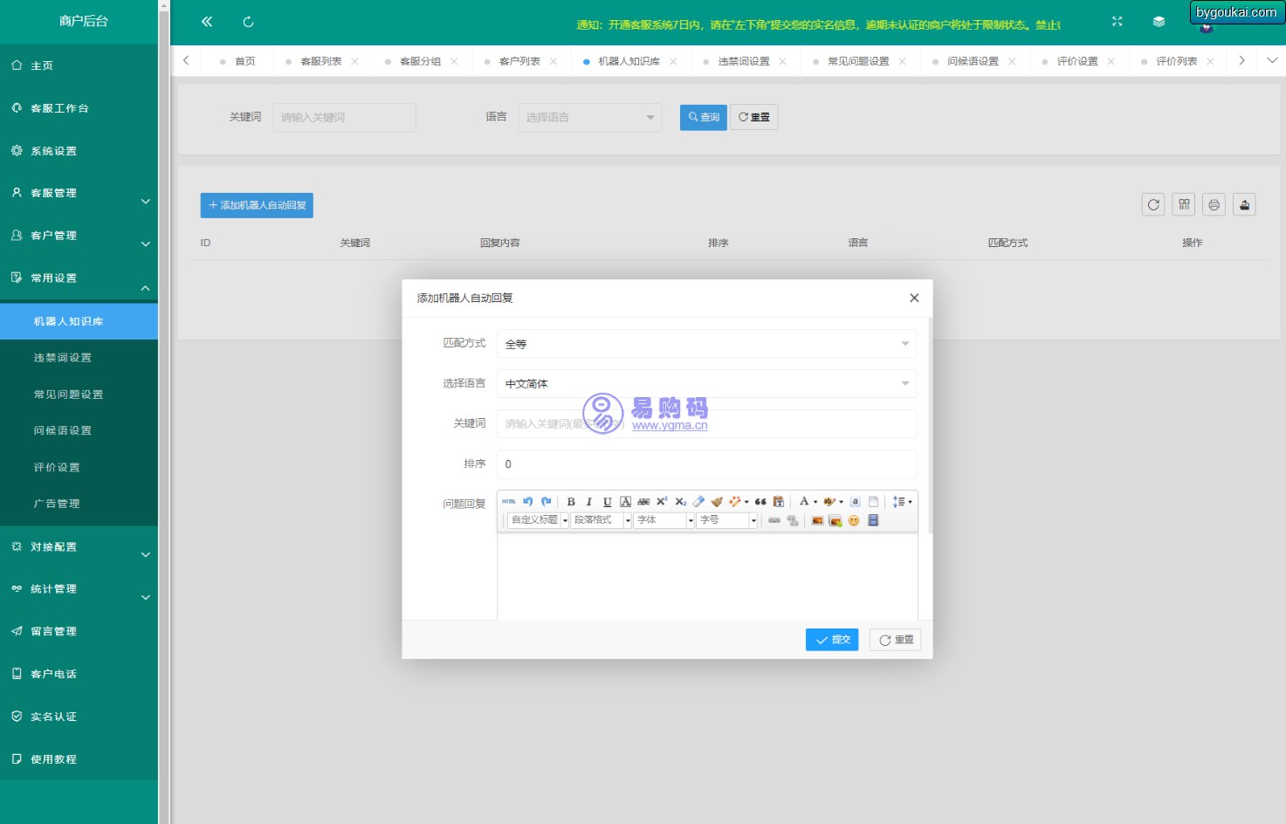Expand the 统计管理 sidebar menu
The width and height of the screenshot is (1286, 824).
(79, 589)
